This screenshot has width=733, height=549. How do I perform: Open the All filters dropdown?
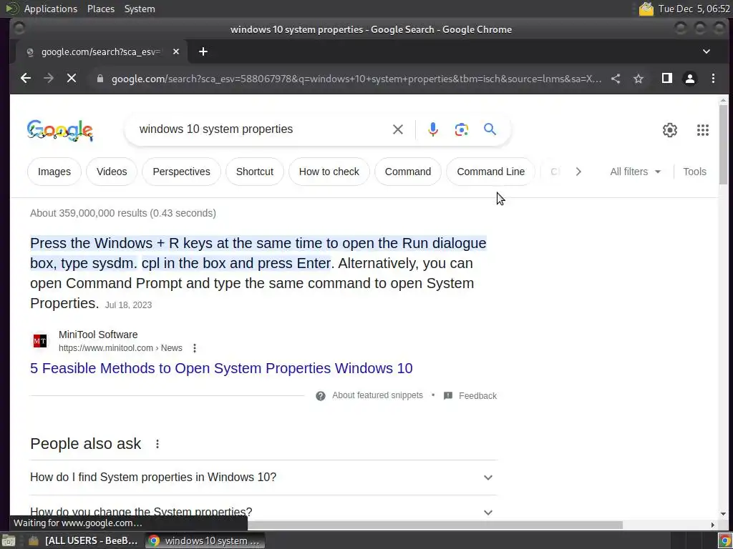click(636, 172)
